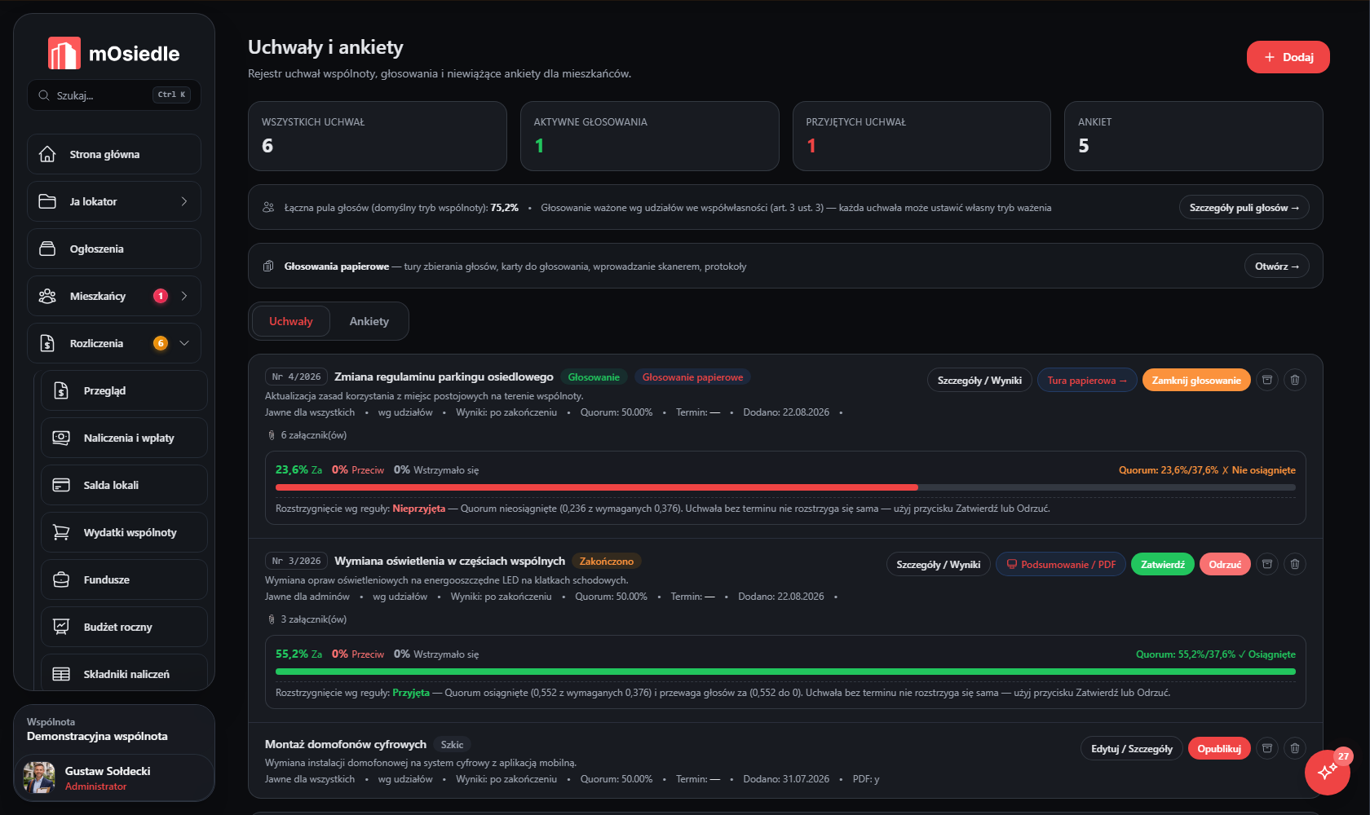The width and height of the screenshot is (1370, 815).
Task: Open Salda lokali page
Action: pos(124,485)
